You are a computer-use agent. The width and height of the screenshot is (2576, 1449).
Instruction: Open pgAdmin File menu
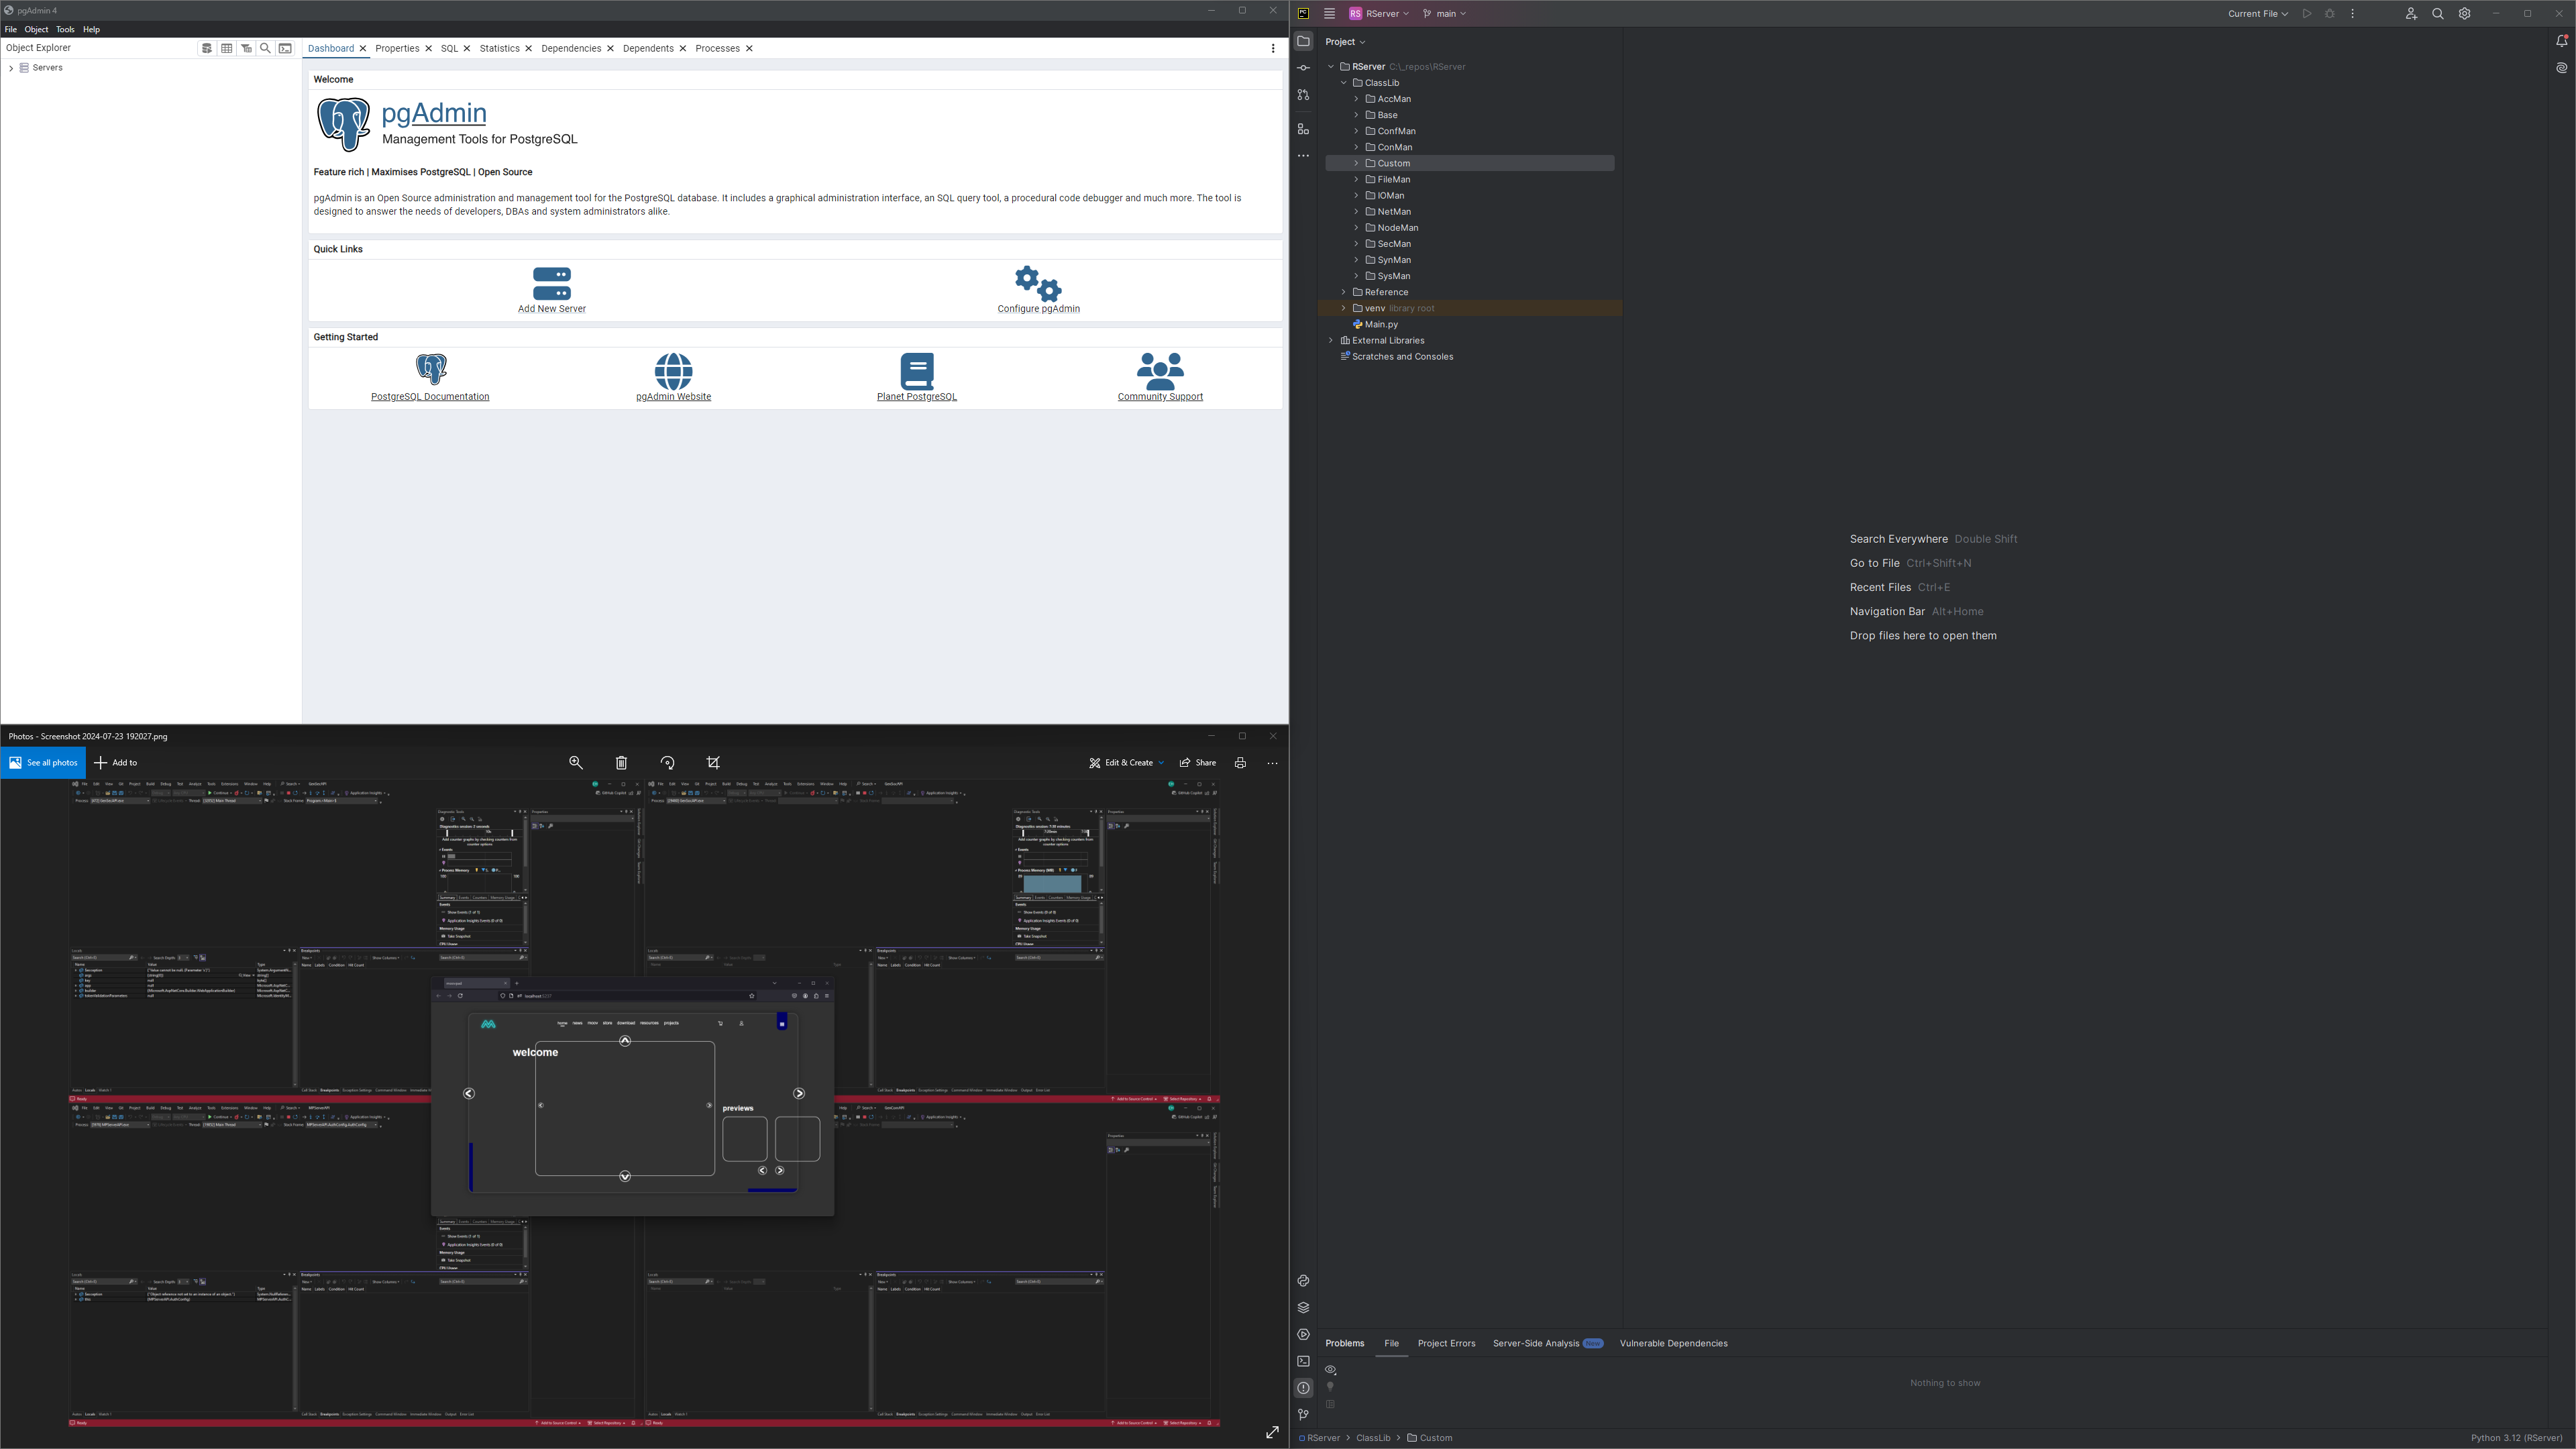11,30
